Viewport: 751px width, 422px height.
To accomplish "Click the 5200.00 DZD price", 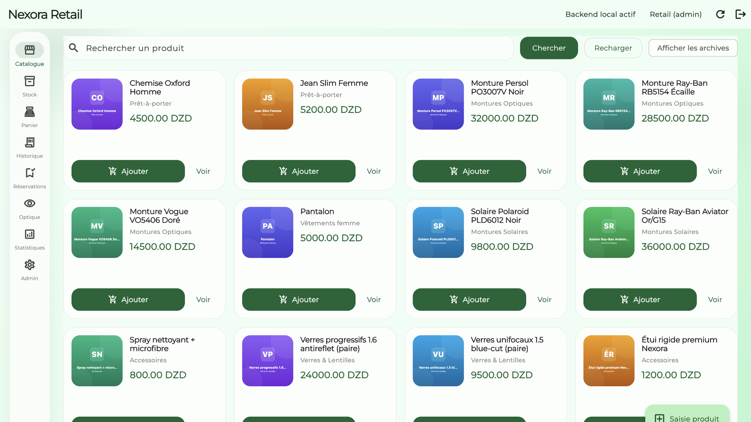I will (x=331, y=110).
